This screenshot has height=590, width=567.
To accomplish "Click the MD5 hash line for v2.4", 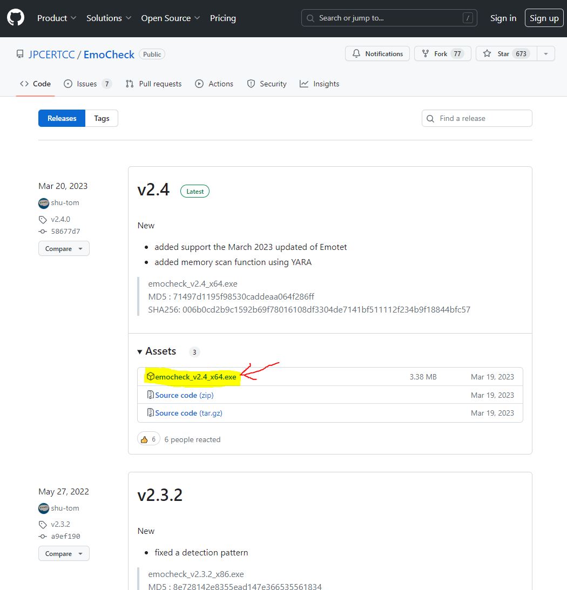I will coord(231,296).
